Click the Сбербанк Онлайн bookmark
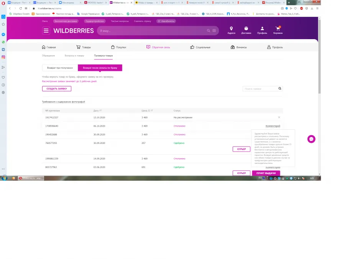 click(x=19, y=14)
